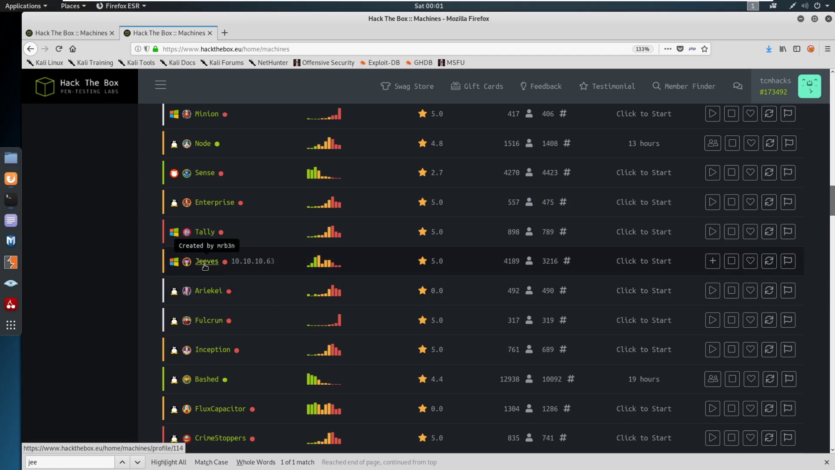Close the find bar with the X
The height and width of the screenshot is (470, 835).
(x=827, y=462)
